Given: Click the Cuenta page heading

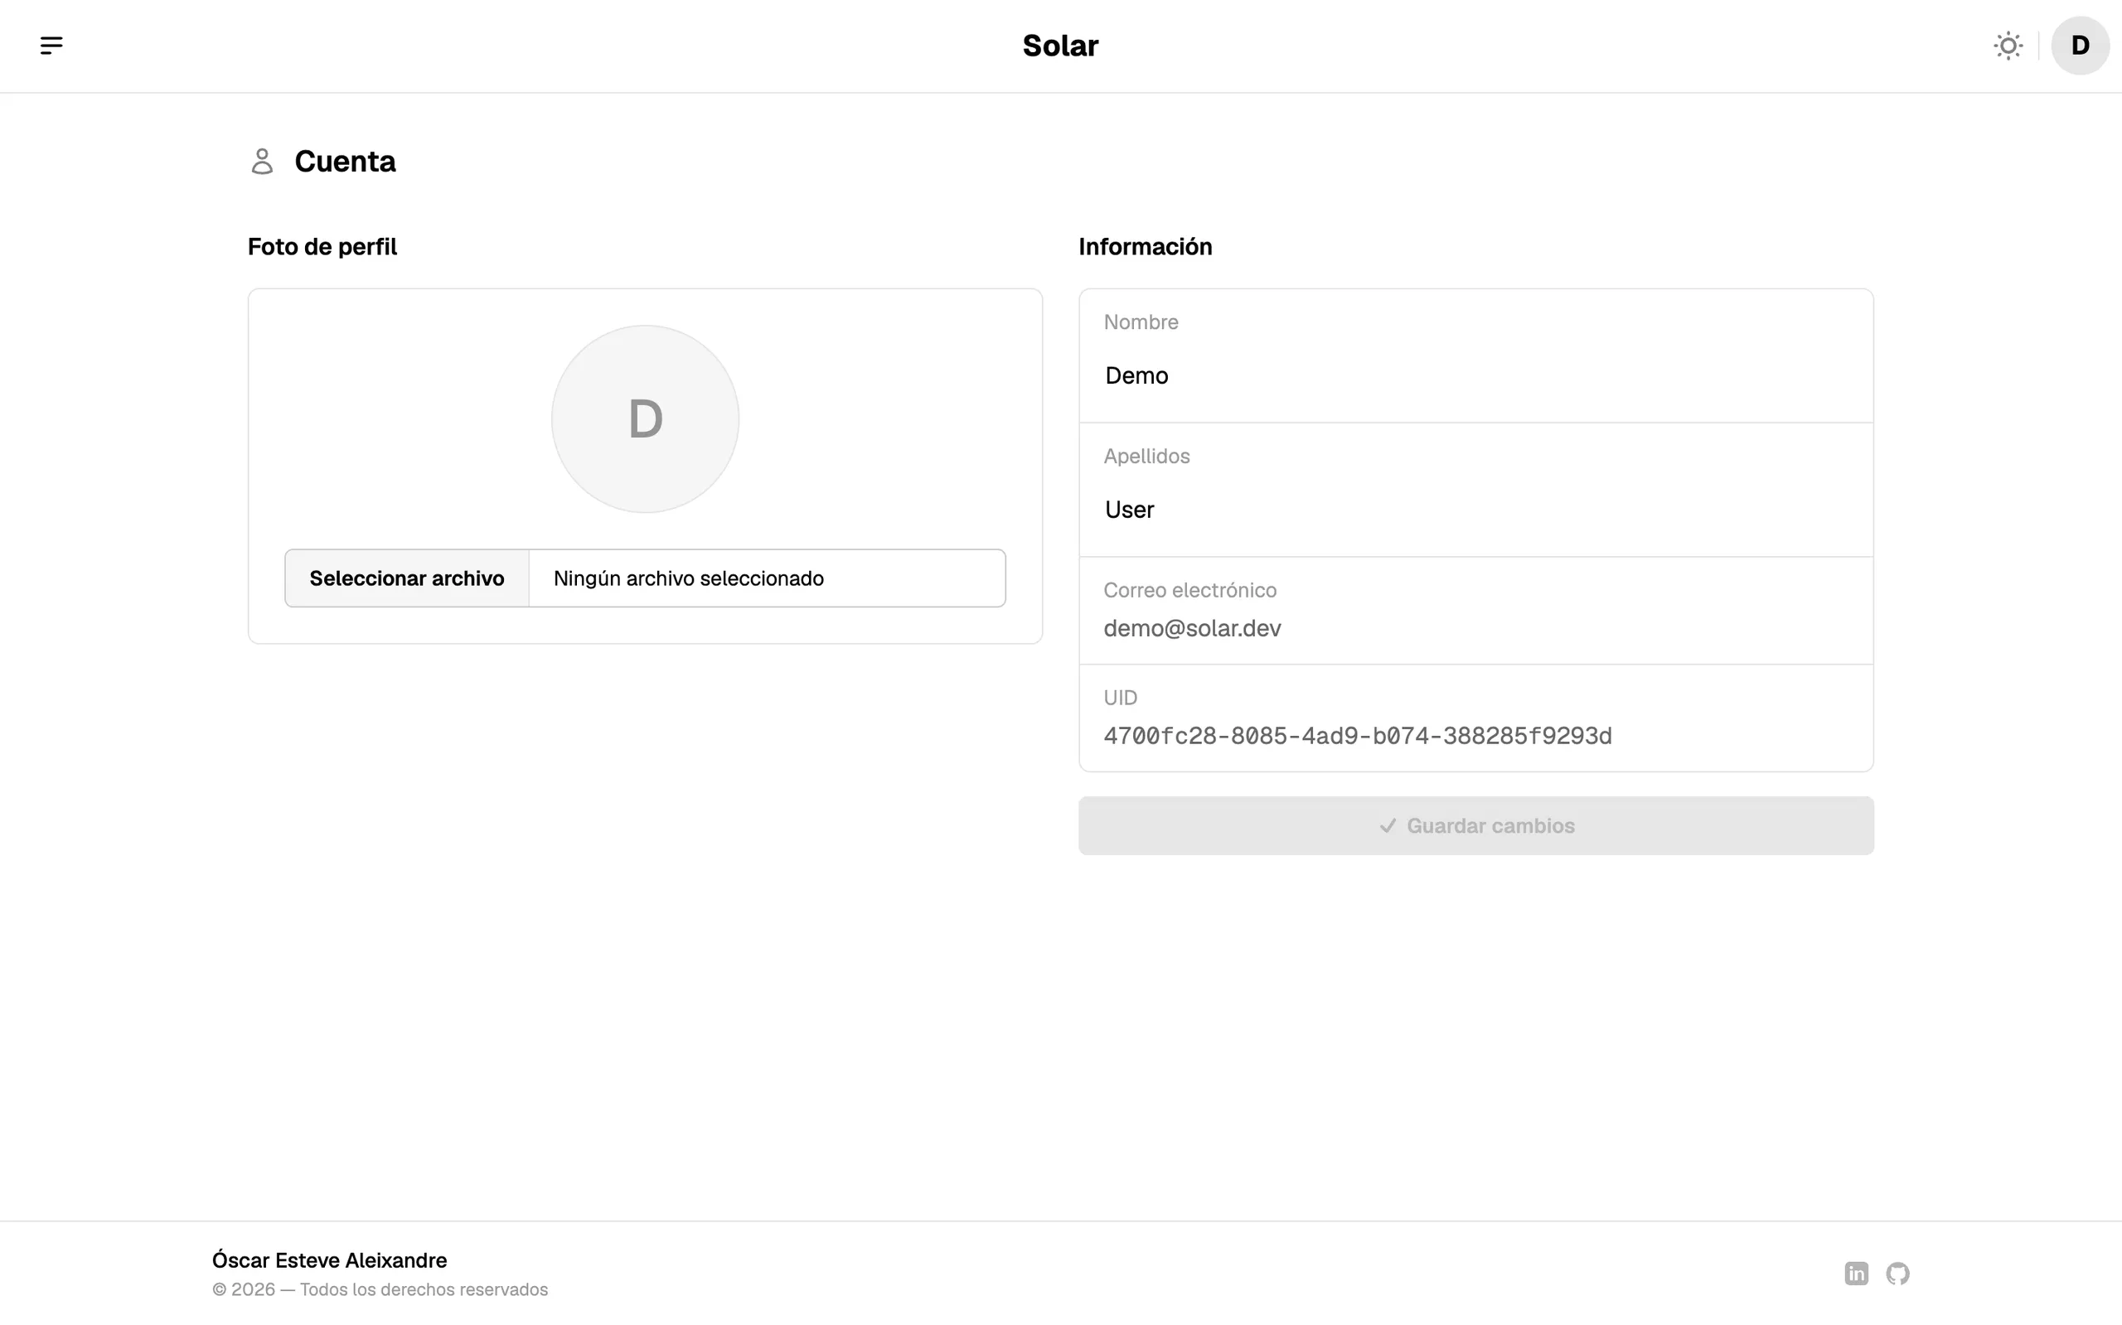Looking at the screenshot, I should pos(346,162).
